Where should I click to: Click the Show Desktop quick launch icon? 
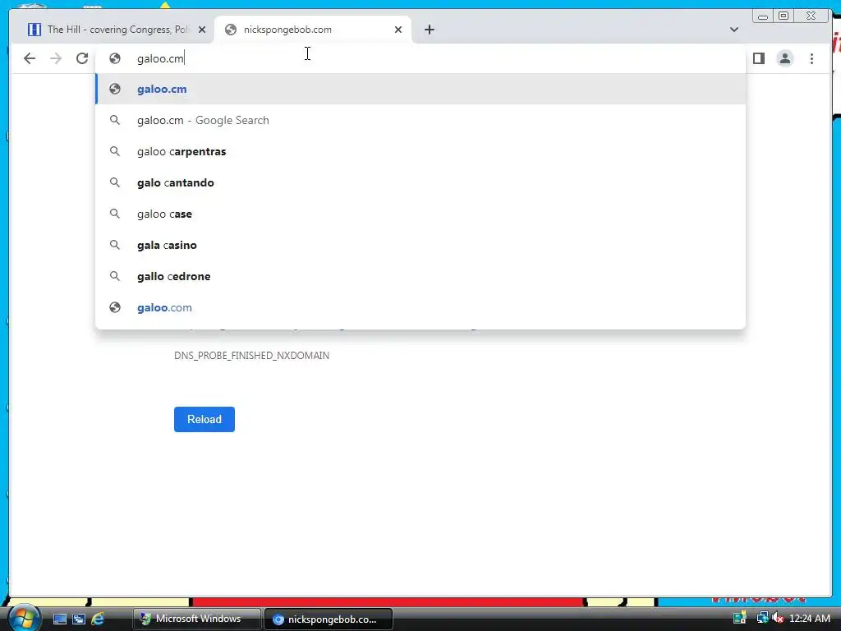(59, 619)
